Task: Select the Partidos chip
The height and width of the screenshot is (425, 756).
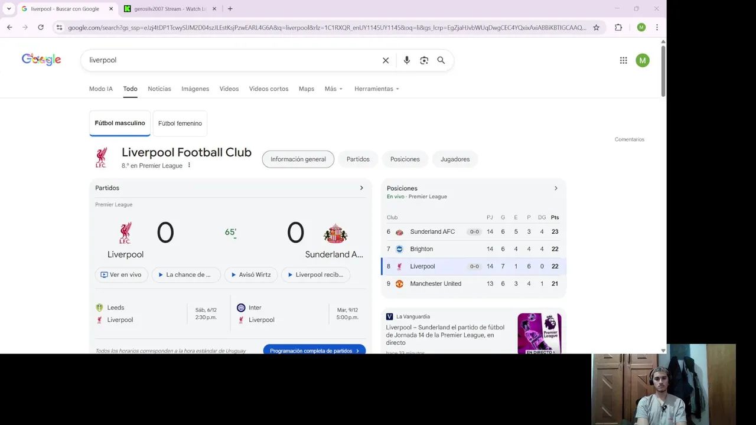Action: [358, 159]
